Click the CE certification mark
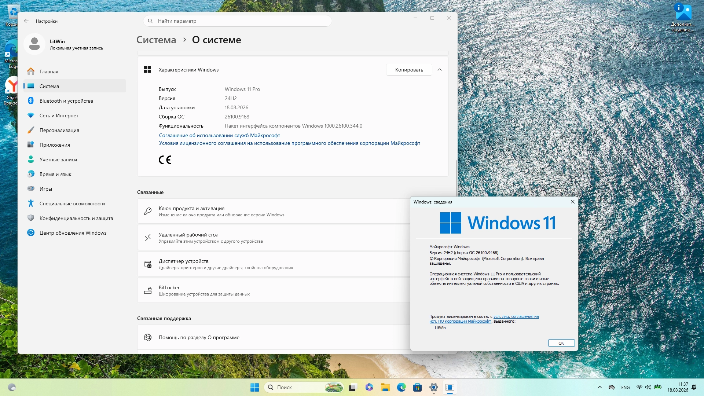This screenshot has height=396, width=704. coord(165,160)
